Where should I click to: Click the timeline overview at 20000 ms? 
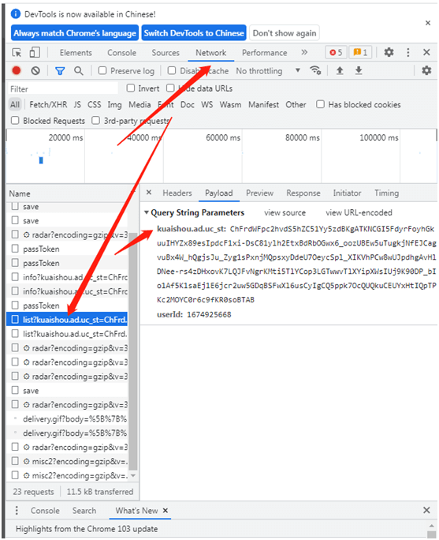[65, 137]
